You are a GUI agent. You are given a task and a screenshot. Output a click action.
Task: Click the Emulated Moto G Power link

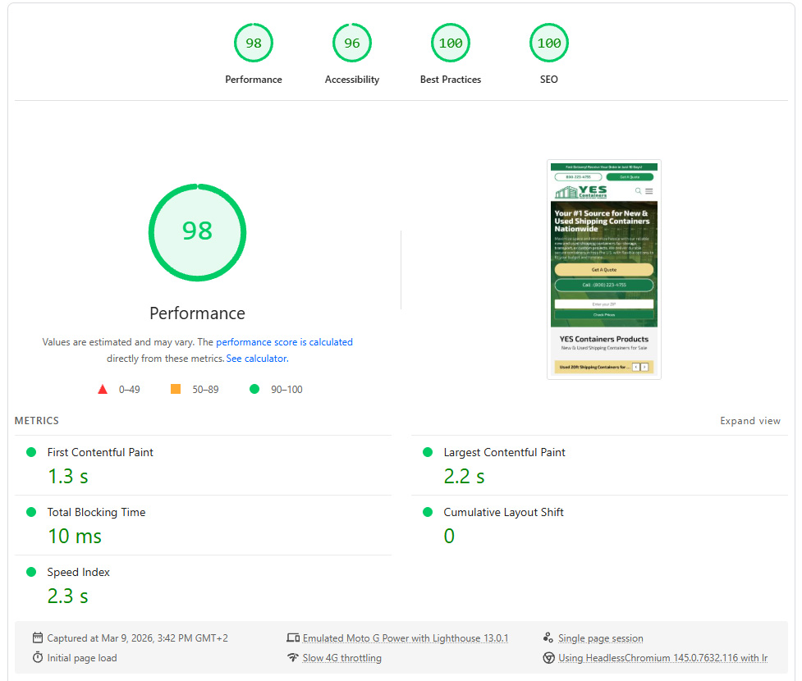pos(405,638)
